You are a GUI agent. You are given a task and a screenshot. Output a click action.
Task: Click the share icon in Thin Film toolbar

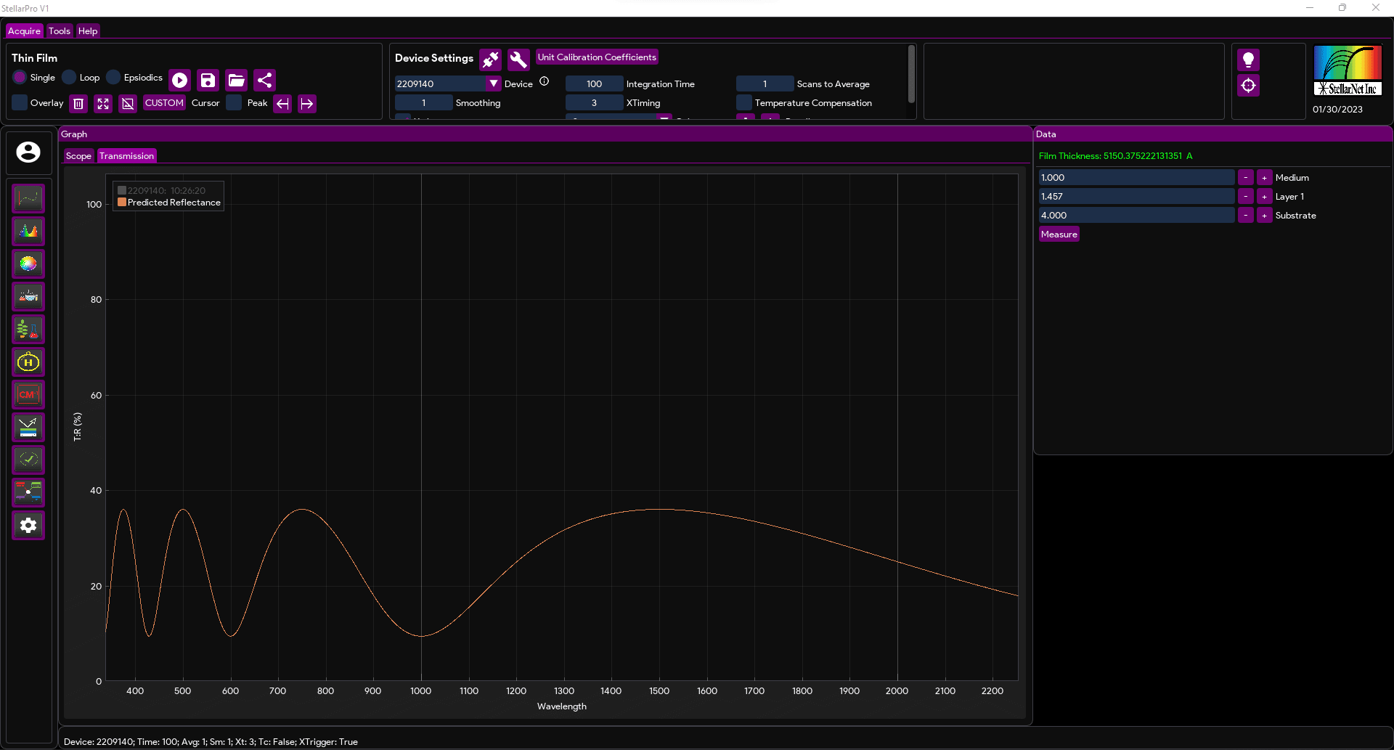(264, 80)
